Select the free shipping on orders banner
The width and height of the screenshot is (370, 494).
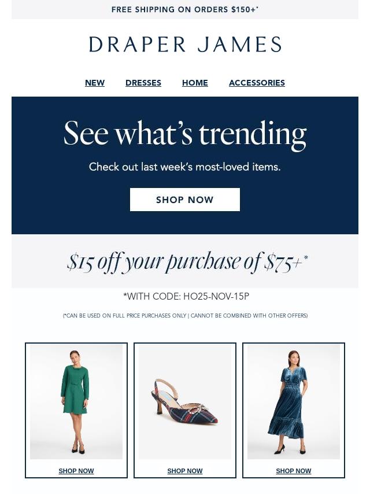point(185,9)
